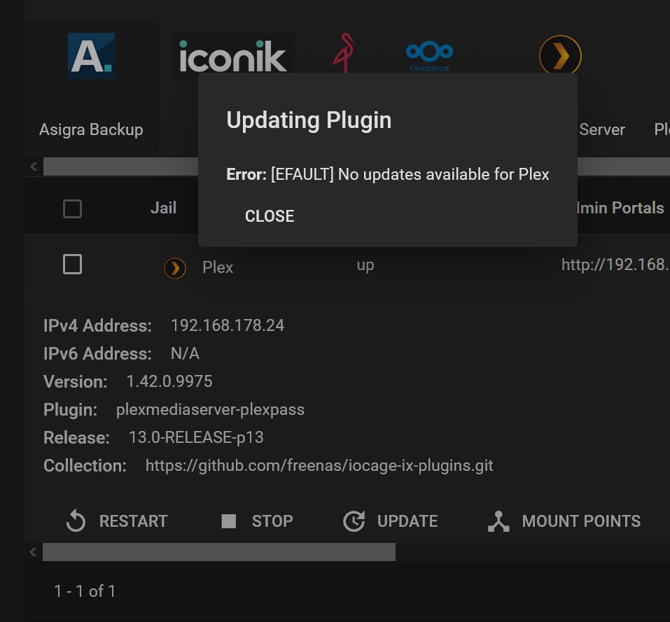This screenshot has width=670, height=622.
Task: Click the Admin Portals column header
Action: pyautogui.click(x=619, y=208)
